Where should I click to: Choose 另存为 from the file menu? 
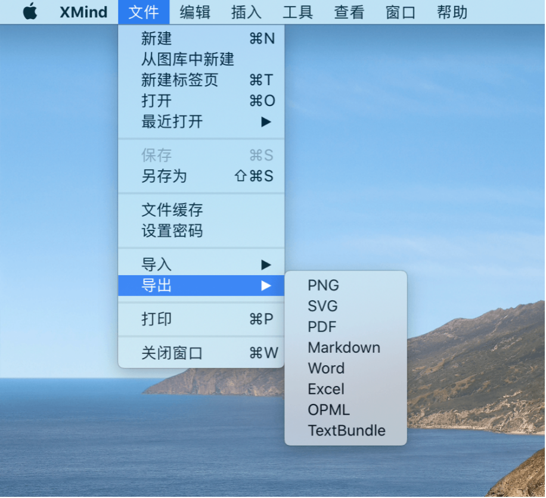(164, 176)
